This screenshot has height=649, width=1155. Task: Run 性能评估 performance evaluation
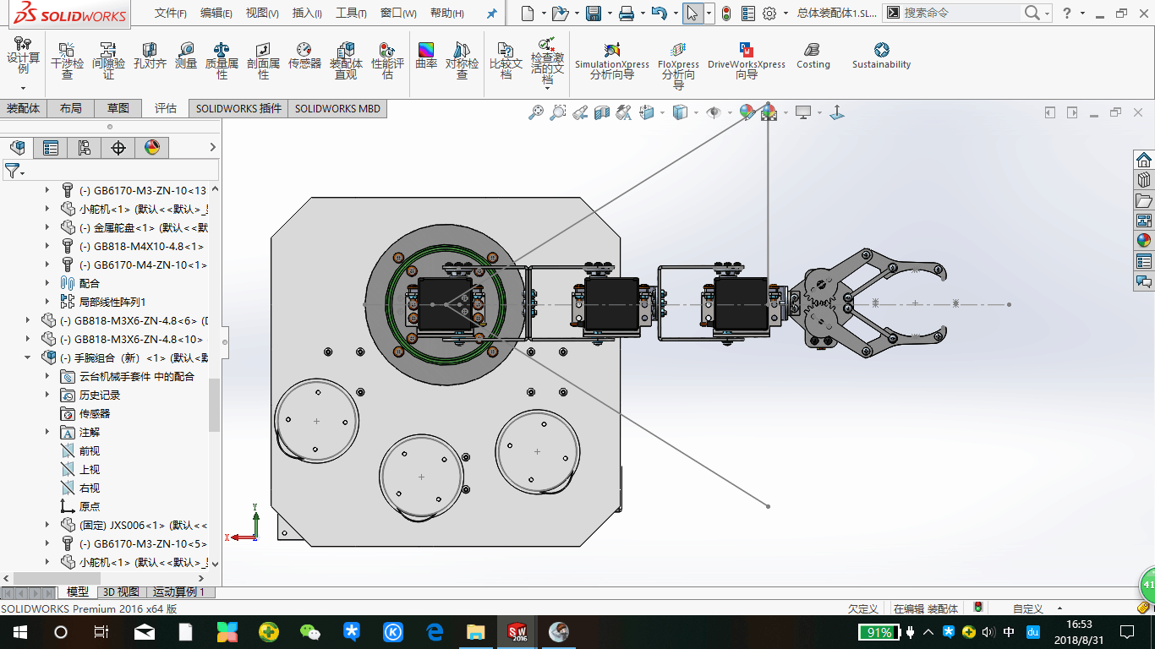[387, 61]
